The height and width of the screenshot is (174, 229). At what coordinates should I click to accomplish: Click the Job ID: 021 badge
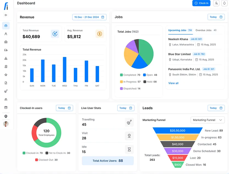pos(196,39)
